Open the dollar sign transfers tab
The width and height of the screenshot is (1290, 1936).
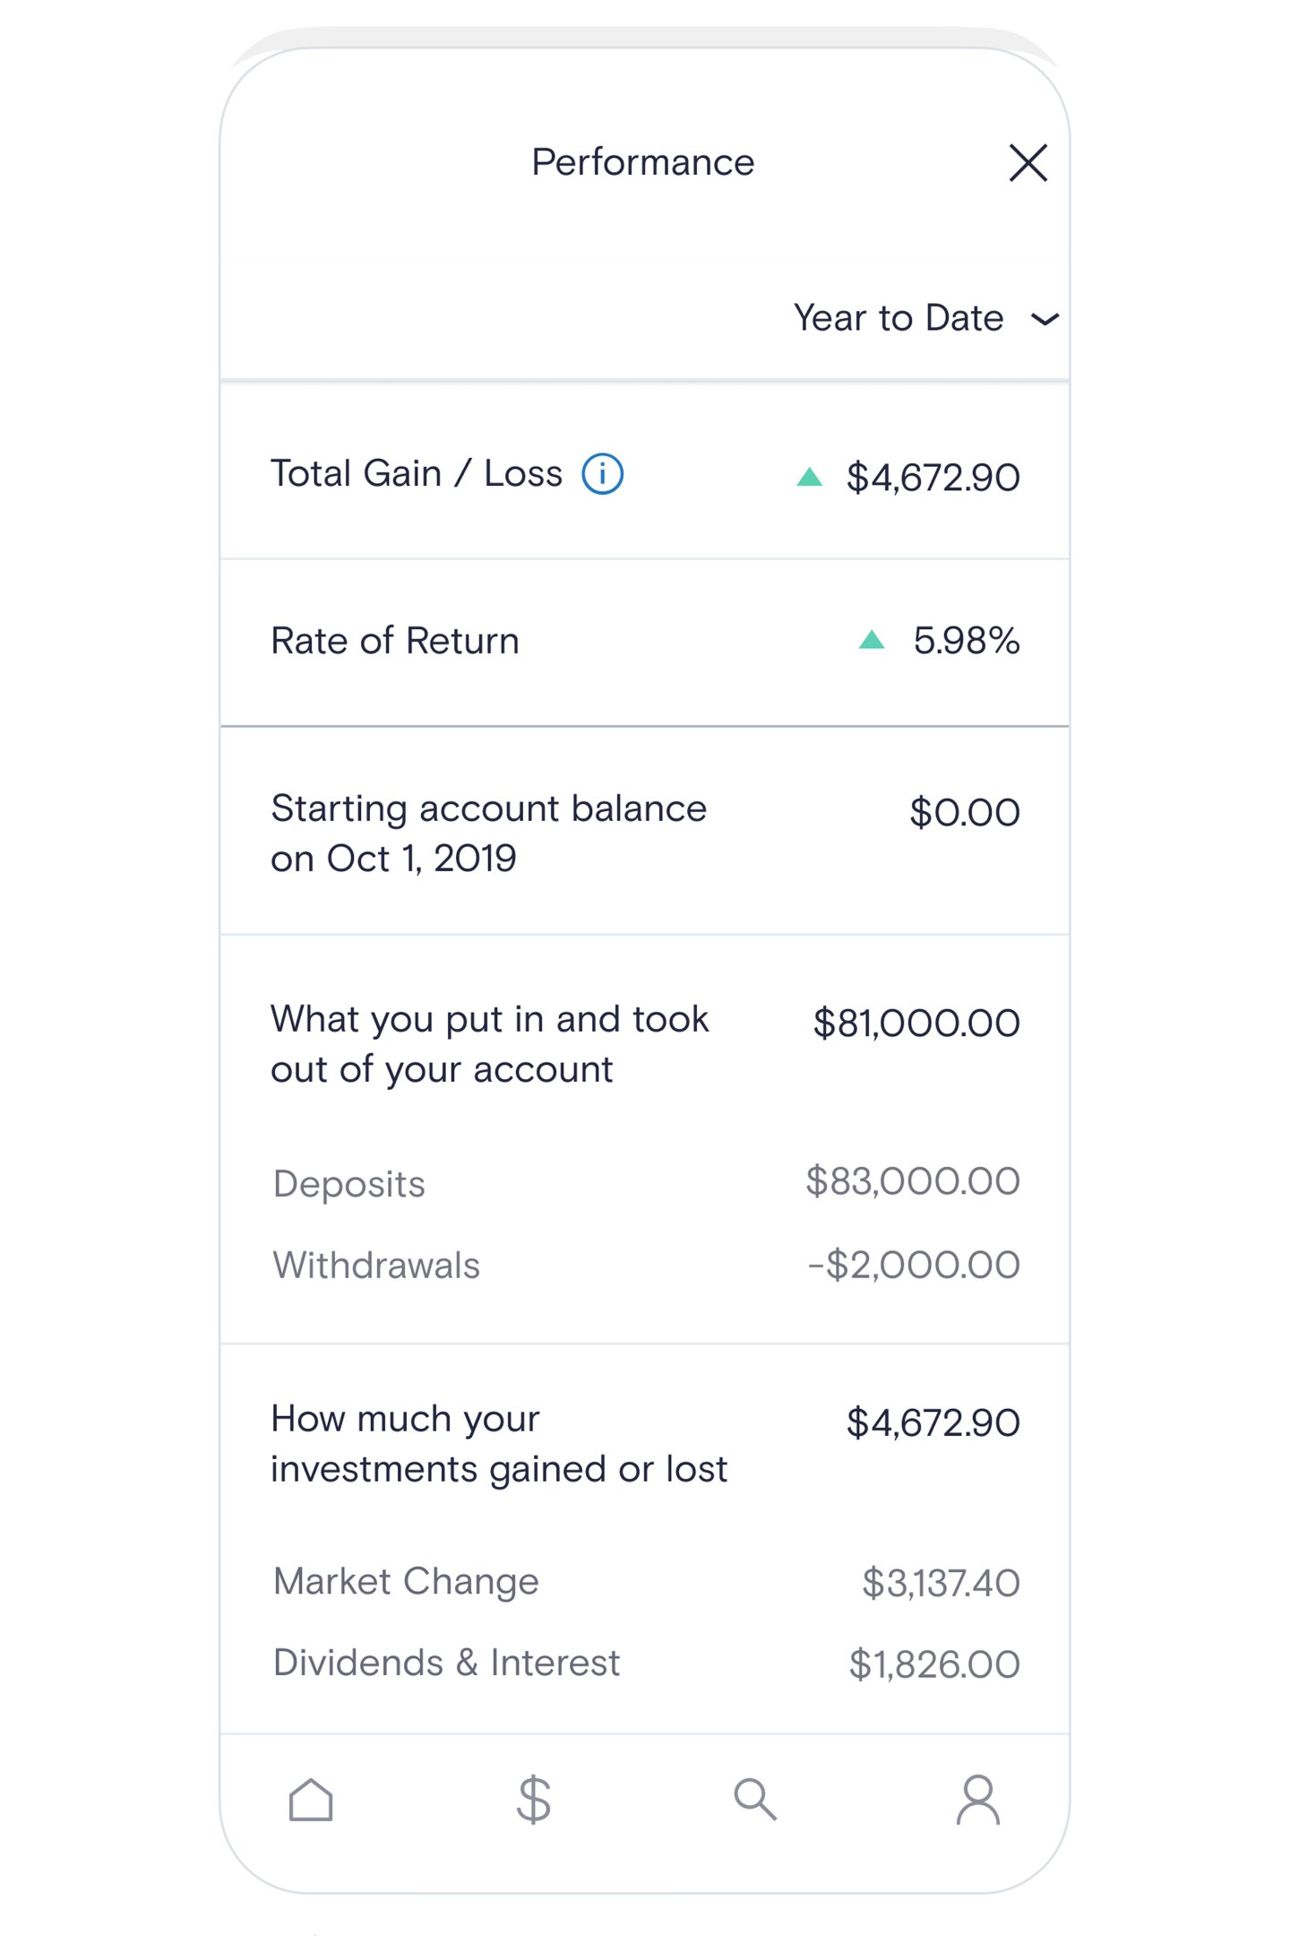[534, 1800]
